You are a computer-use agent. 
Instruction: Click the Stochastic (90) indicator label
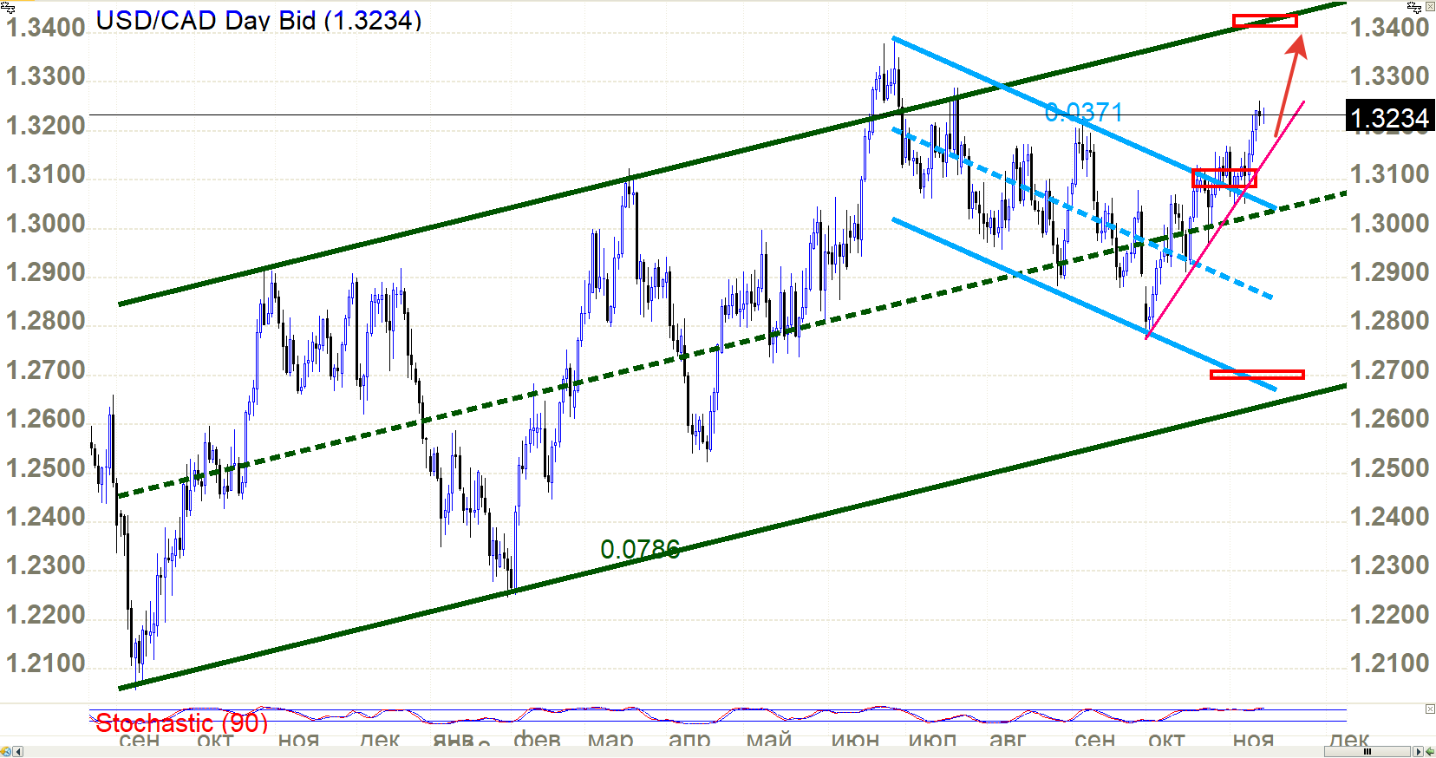pos(181,722)
